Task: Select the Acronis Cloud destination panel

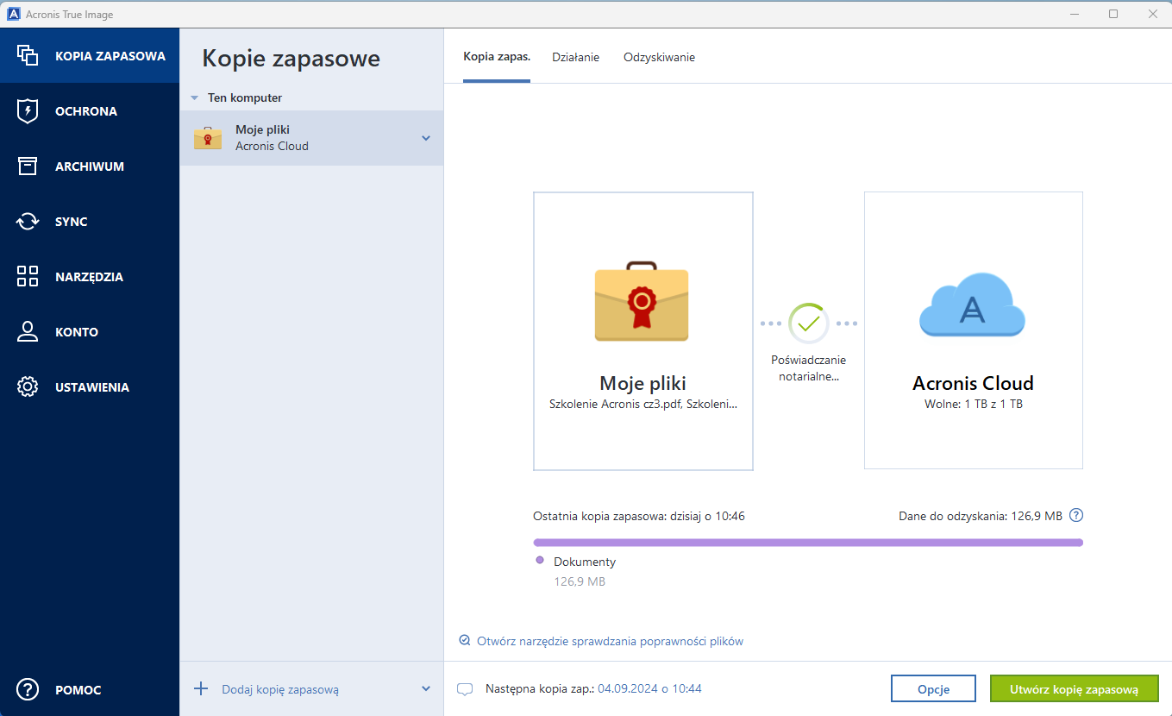Action: (974, 330)
